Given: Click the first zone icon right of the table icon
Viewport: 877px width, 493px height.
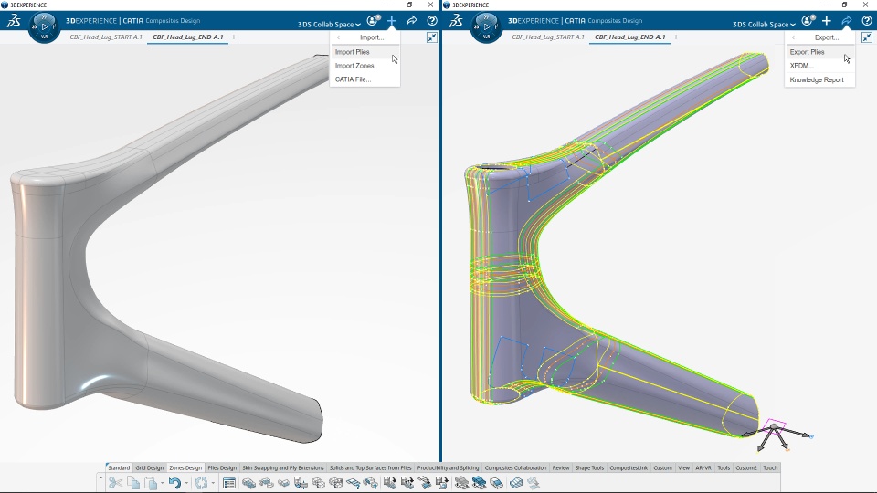Looking at the screenshot, I should pos(248,483).
